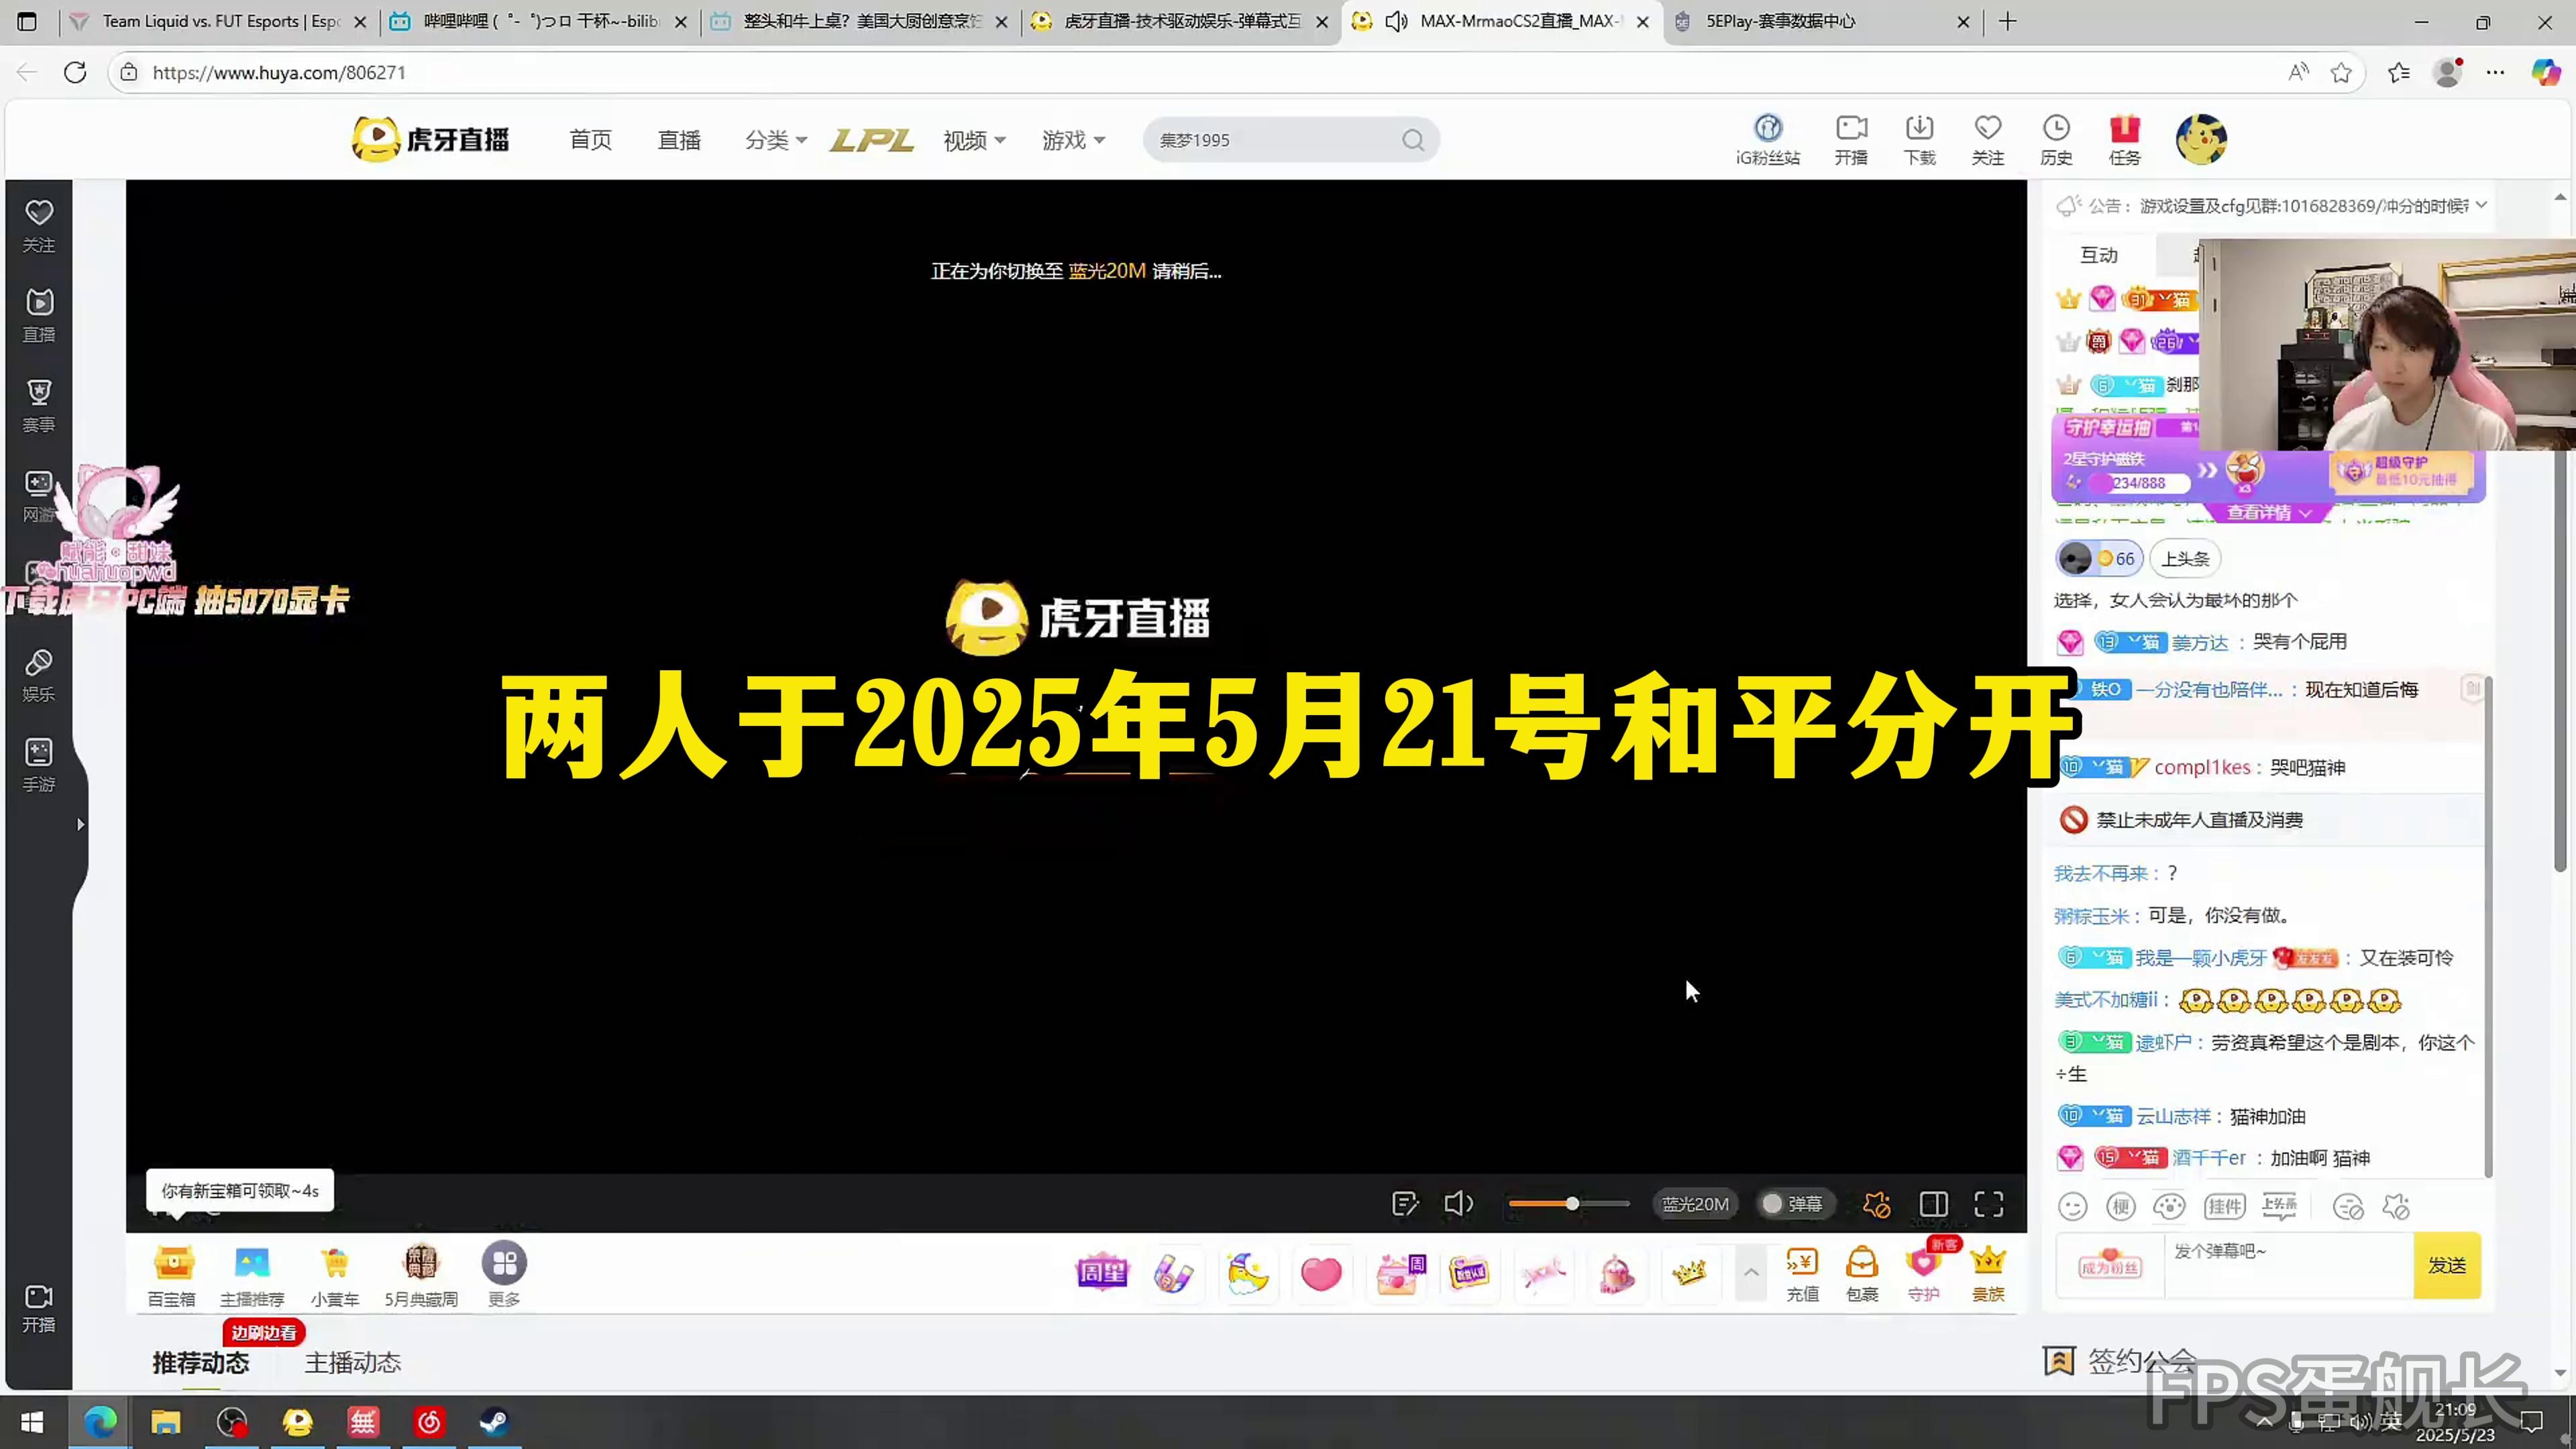Open iG粉丝站 icon in the header

pyautogui.click(x=1767, y=140)
